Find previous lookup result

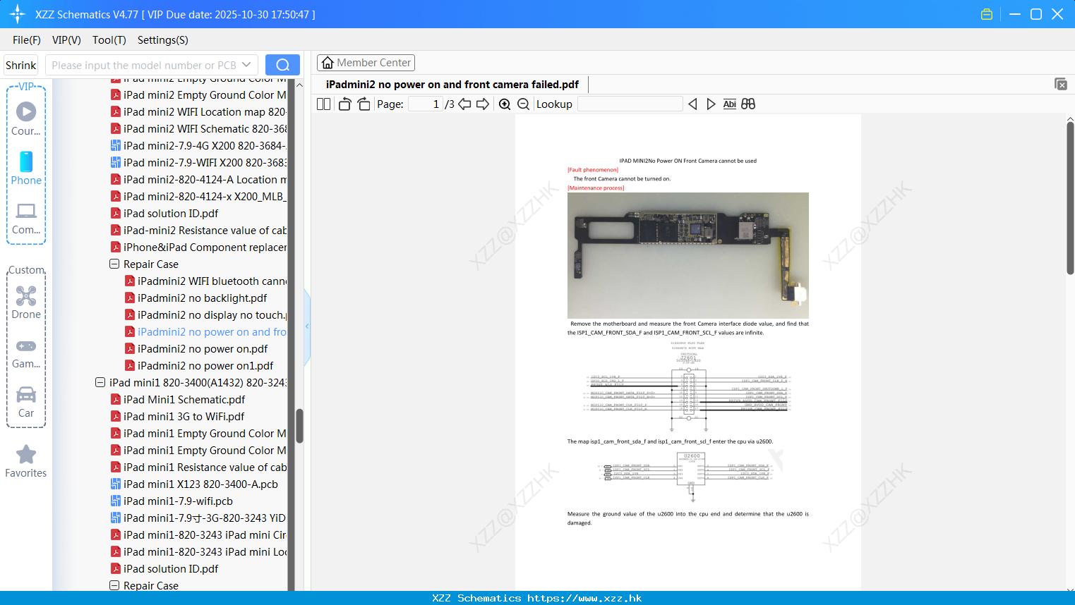pos(692,104)
